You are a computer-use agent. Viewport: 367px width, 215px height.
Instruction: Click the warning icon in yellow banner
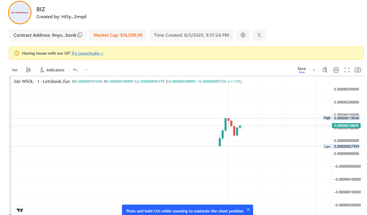coord(16,53)
